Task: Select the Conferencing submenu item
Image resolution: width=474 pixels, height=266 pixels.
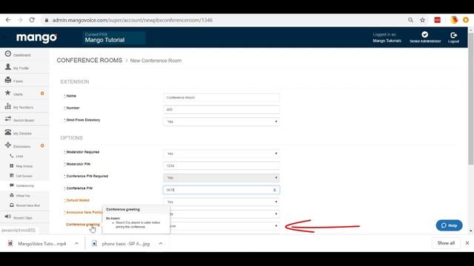Action: [x=24, y=185]
